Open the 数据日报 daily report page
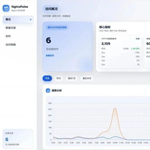150x150 pixels. 11,28
